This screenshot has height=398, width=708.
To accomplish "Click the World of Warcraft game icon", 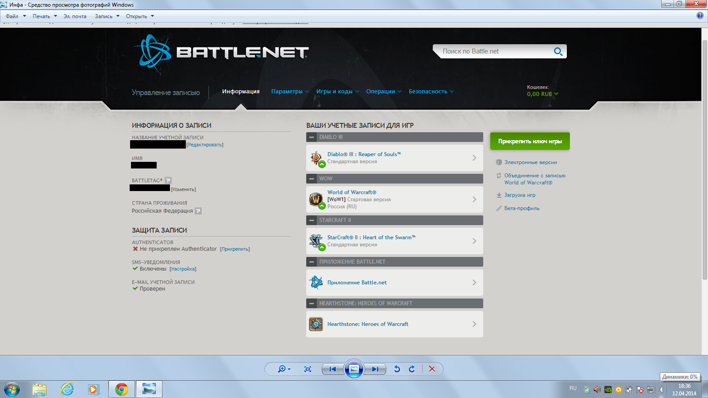I will tap(316, 199).
